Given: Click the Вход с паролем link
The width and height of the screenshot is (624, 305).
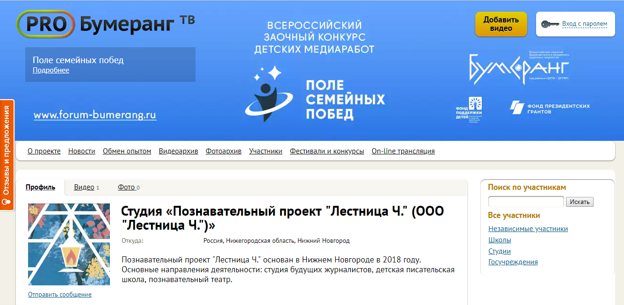Looking at the screenshot, I should pyautogui.click(x=584, y=24).
